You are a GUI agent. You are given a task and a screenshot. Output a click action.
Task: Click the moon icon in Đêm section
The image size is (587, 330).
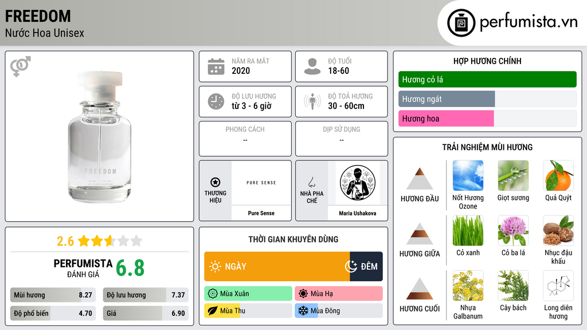click(x=351, y=266)
